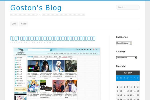This screenshot has height=100, width=150.
Task: Select calendar day 12
Action: tap(128, 91)
